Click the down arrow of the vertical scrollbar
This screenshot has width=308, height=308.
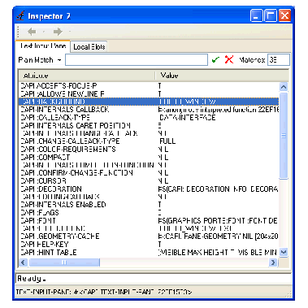coord(284,252)
